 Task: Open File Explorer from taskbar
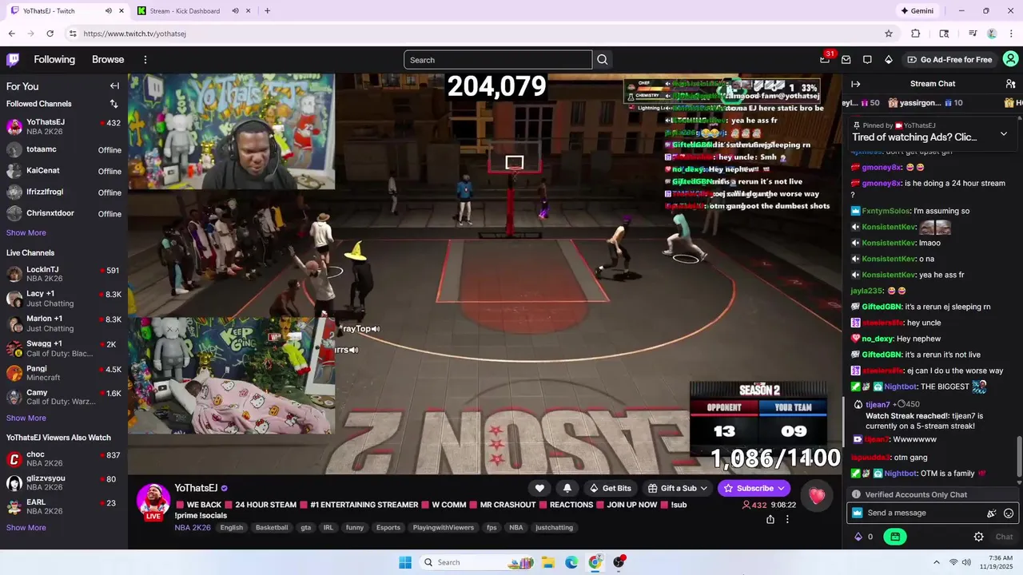pyautogui.click(x=548, y=562)
